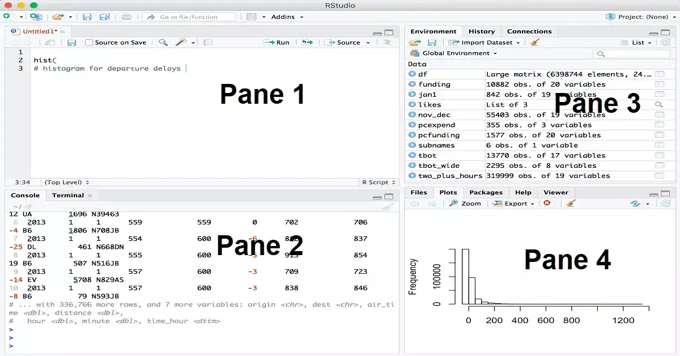Clear environment objects with the broom icon
680x356 pixels.
(x=535, y=42)
